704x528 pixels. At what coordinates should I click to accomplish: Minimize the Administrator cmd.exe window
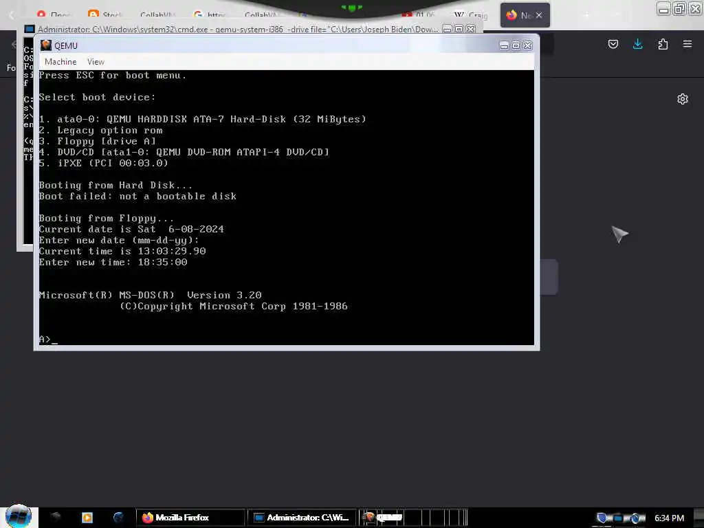tap(447, 29)
